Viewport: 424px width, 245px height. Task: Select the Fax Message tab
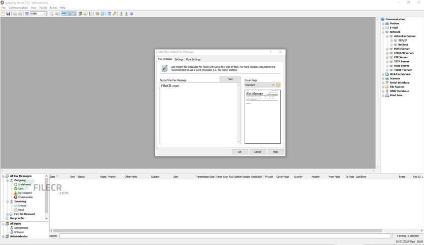[165, 59]
